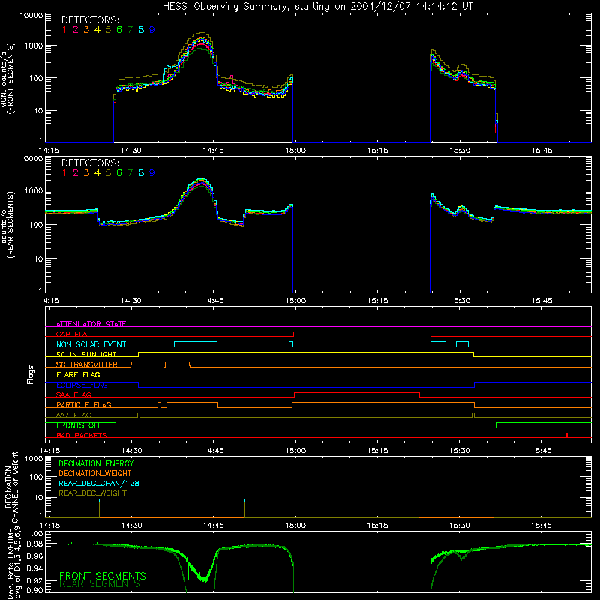Pick cyan detector 8 in front segments legend
The width and height of the screenshot is (600, 600).
141,30
